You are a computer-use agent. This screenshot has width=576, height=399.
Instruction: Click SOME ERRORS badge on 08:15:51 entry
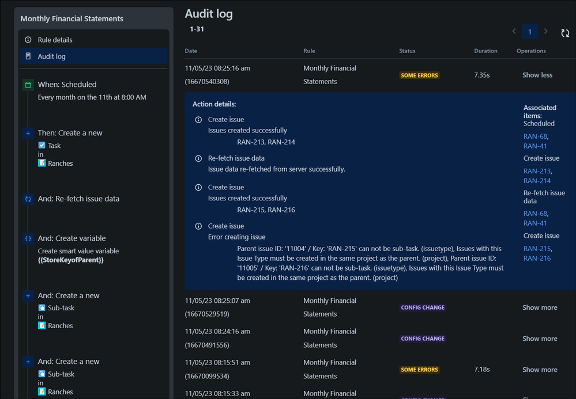419,370
